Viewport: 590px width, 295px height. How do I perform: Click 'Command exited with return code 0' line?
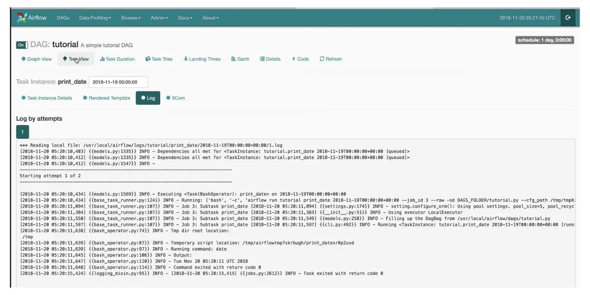click(141, 267)
